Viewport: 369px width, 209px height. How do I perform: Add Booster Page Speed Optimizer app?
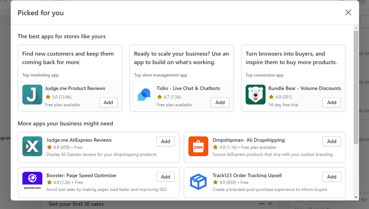166,177
